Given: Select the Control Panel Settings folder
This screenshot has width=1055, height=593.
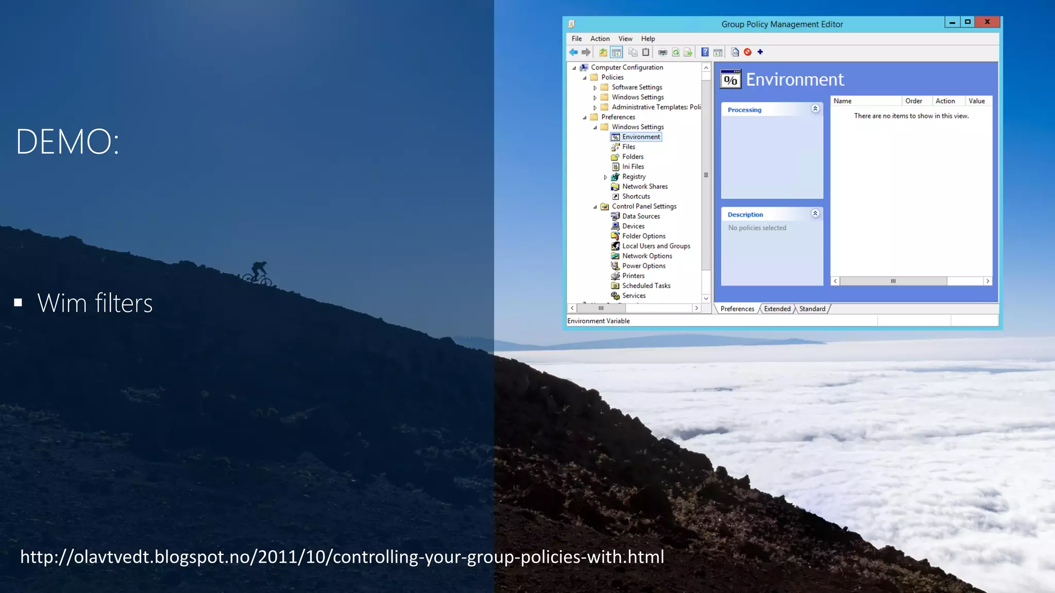Looking at the screenshot, I should pos(639,206).
